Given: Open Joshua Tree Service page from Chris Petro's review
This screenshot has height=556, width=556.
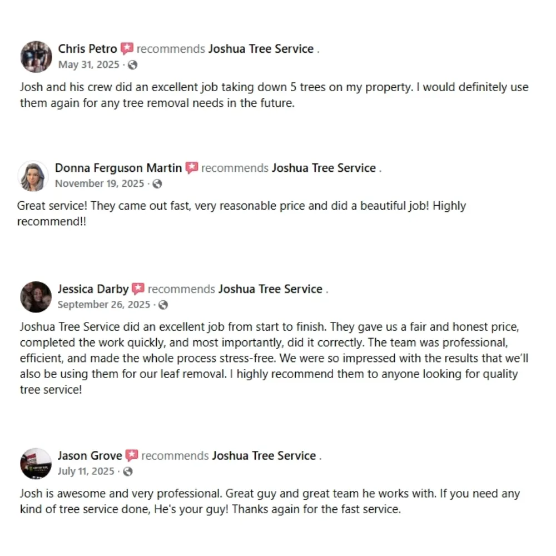Looking at the screenshot, I should pyautogui.click(x=261, y=49).
